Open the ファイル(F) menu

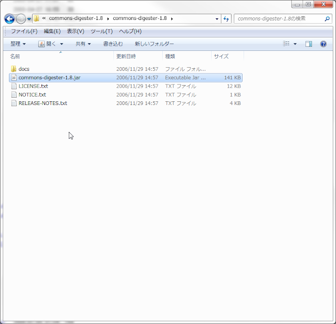[x=24, y=32]
